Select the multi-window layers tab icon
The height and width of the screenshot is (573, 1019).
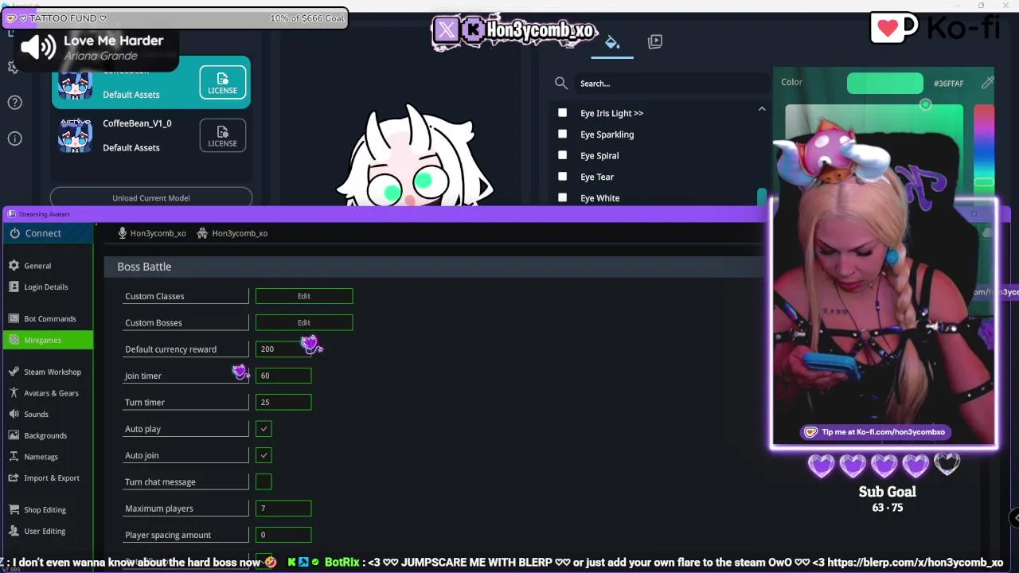click(655, 41)
